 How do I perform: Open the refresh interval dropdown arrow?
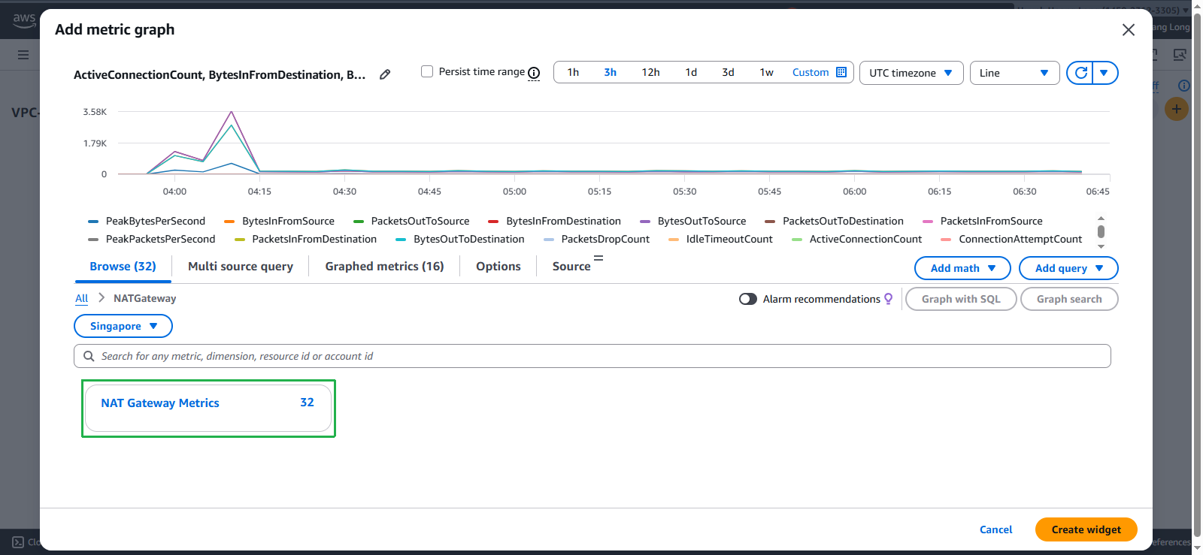(x=1105, y=73)
